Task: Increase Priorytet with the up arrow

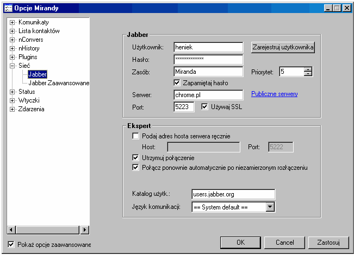Action: point(308,69)
